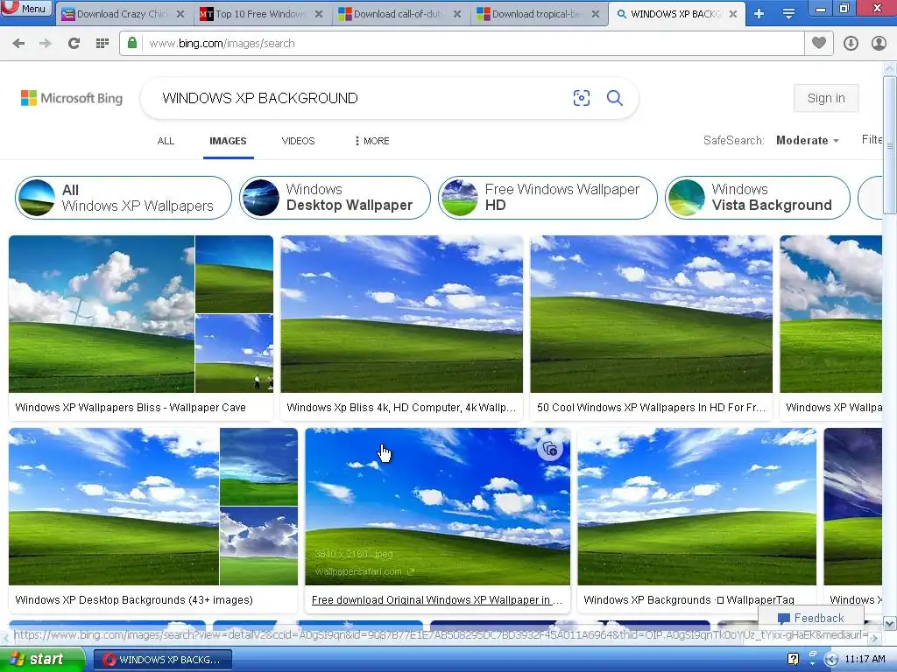This screenshot has height=672, width=897.
Task: Click the taskbar clock 11:17 AM
Action: 865,660
